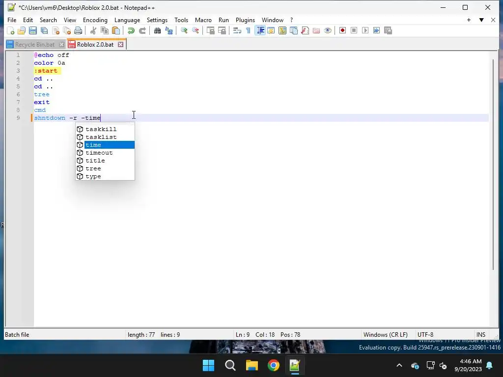The image size is (503, 377).
Task: Create a new document with the New icon
Action: [11, 30]
